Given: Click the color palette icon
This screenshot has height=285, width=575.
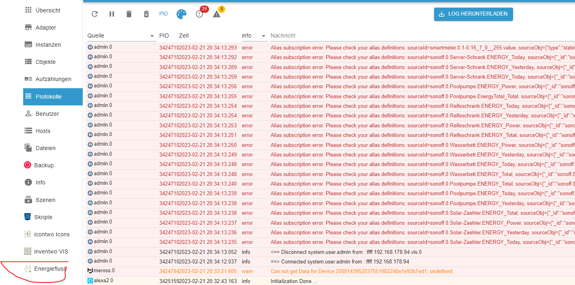Looking at the screenshot, I should point(181,14).
